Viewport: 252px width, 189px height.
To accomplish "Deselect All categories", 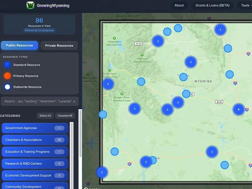I will (x=65, y=116).
